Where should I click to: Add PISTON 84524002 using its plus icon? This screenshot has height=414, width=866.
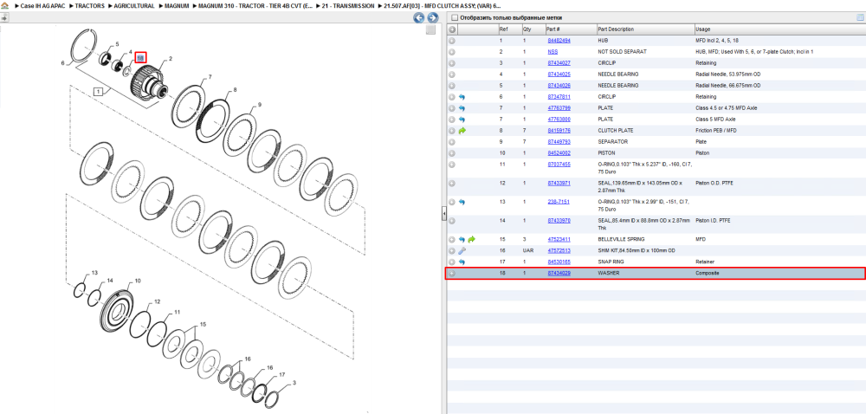pyautogui.click(x=452, y=153)
